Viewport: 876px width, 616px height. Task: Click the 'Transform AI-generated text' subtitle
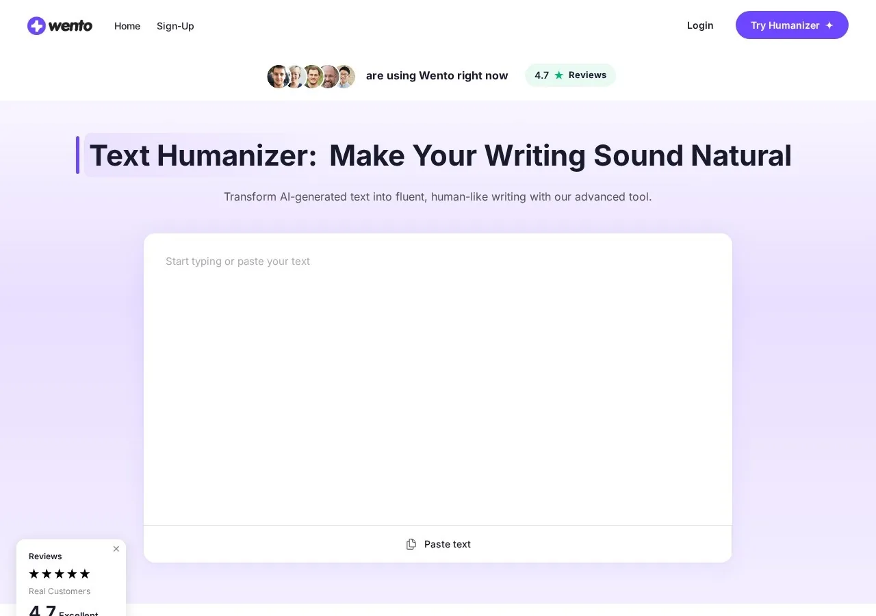click(x=438, y=197)
